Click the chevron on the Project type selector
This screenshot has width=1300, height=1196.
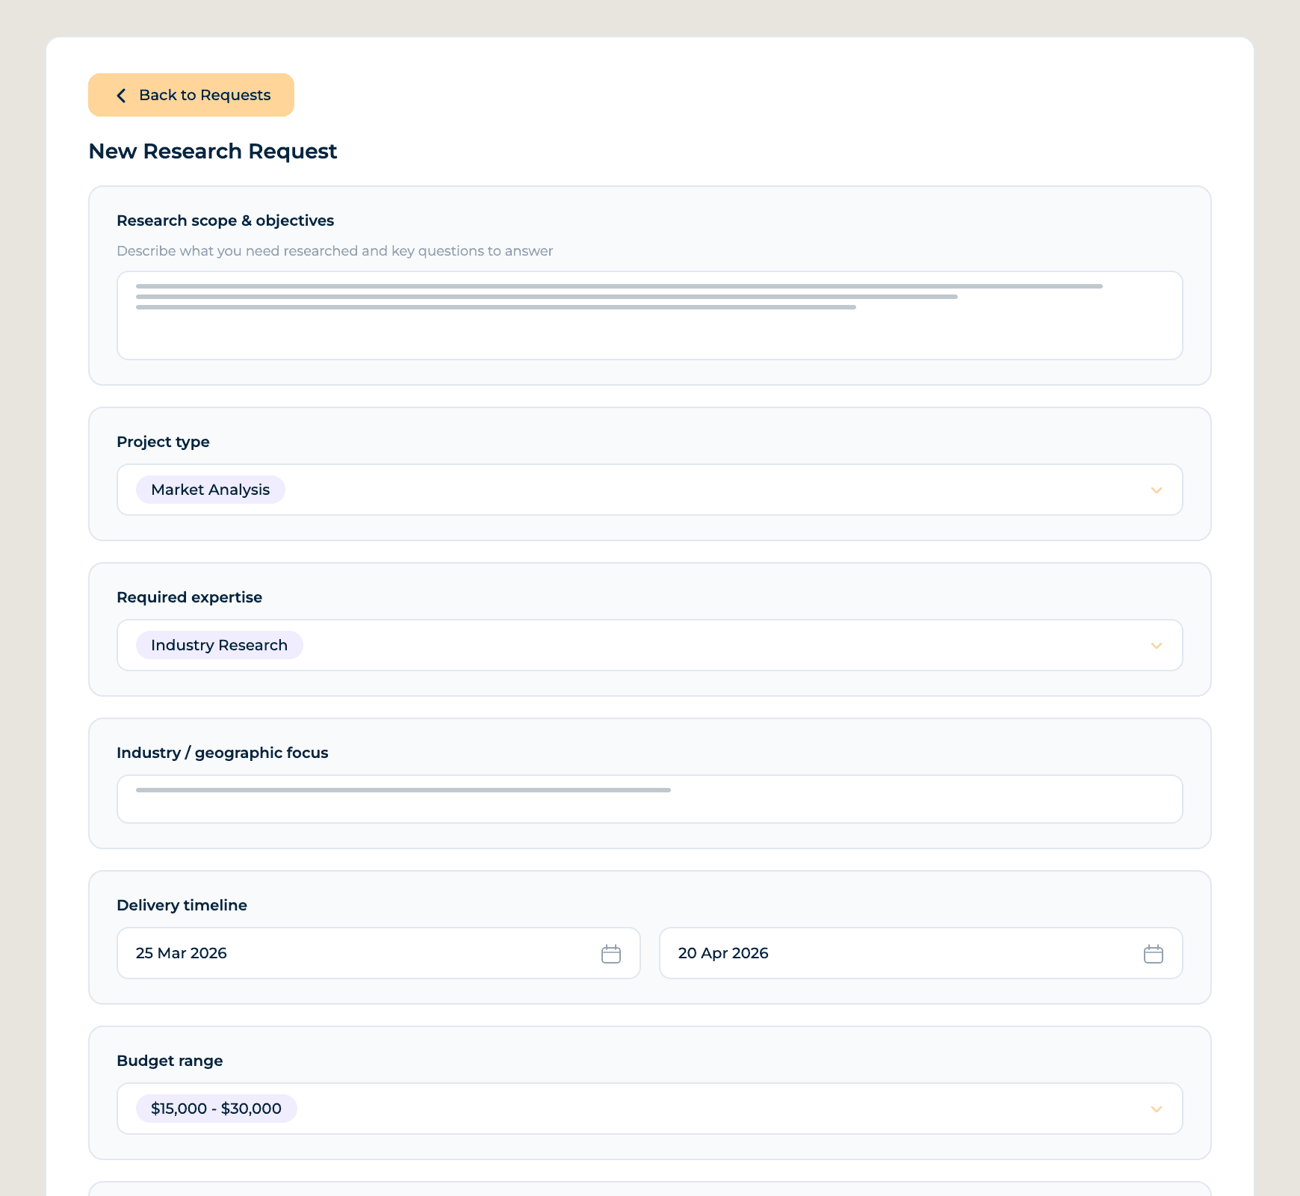coord(1156,490)
